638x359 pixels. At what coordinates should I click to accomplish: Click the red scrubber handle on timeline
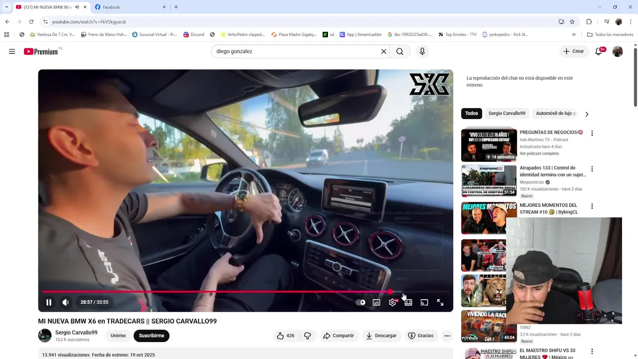click(390, 292)
